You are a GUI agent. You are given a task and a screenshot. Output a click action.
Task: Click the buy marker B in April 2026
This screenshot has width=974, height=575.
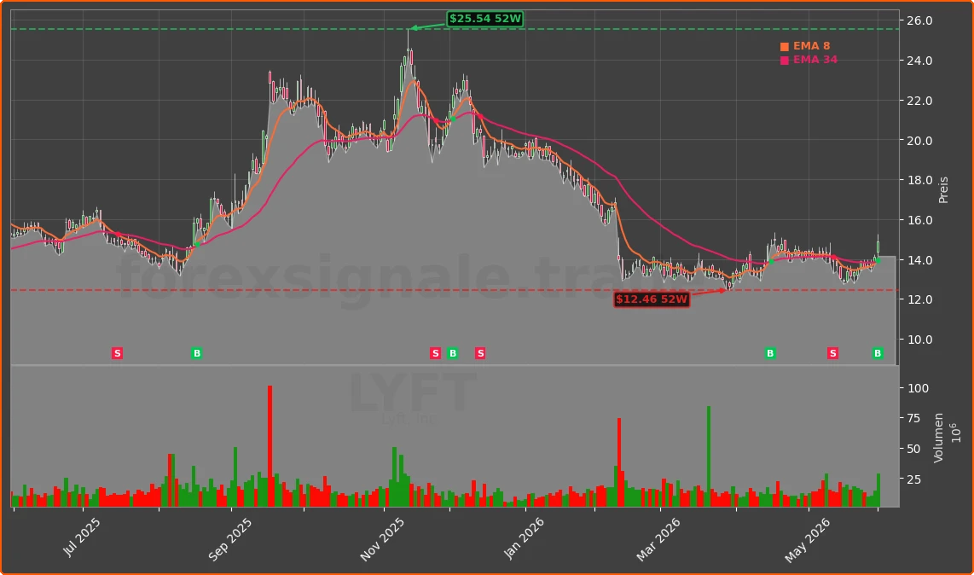click(770, 353)
